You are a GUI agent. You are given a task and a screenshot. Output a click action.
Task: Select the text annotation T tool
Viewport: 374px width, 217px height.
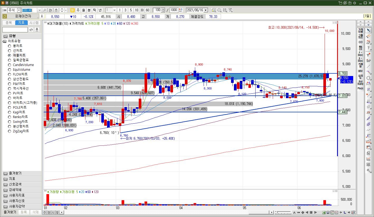pyautogui.click(x=368, y=55)
